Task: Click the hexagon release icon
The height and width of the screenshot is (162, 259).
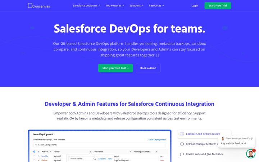Action: [x=182, y=144]
